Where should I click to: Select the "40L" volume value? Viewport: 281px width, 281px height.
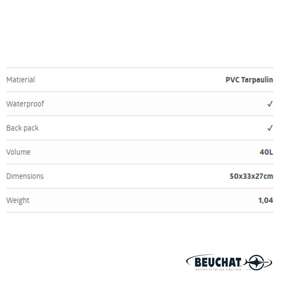click(266, 152)
